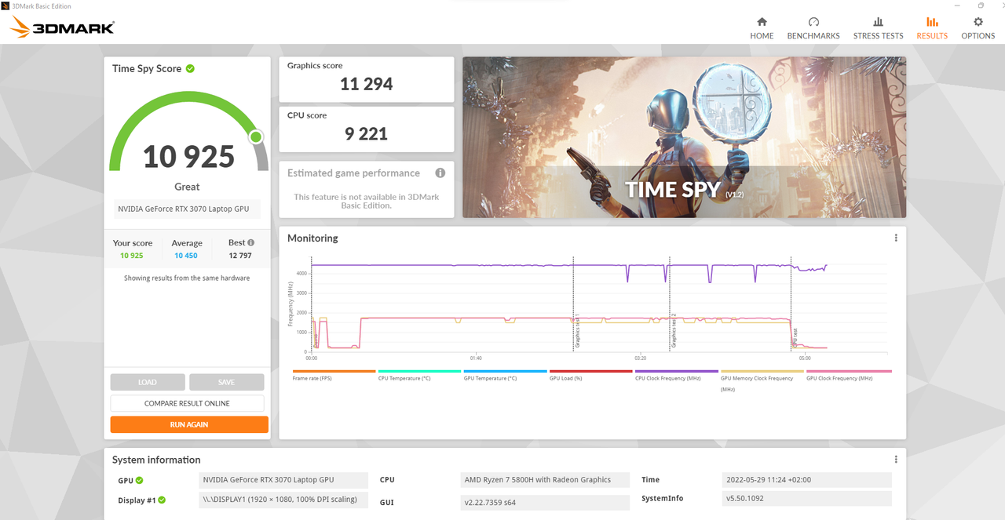The width and height of the screenshot is (1005, 520).
Task: Open the HOME tab
Action: (x=762, y=28)
